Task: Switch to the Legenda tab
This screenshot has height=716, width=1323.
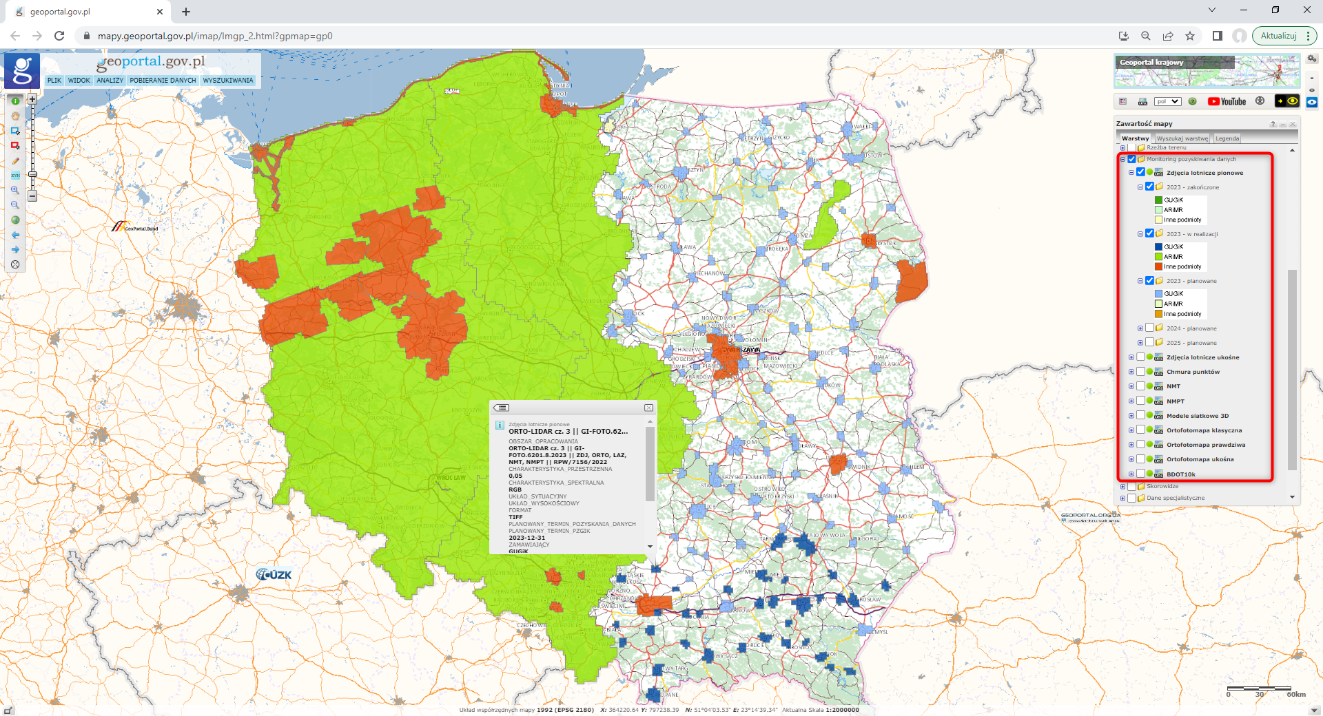Action: coord(1227,138)
